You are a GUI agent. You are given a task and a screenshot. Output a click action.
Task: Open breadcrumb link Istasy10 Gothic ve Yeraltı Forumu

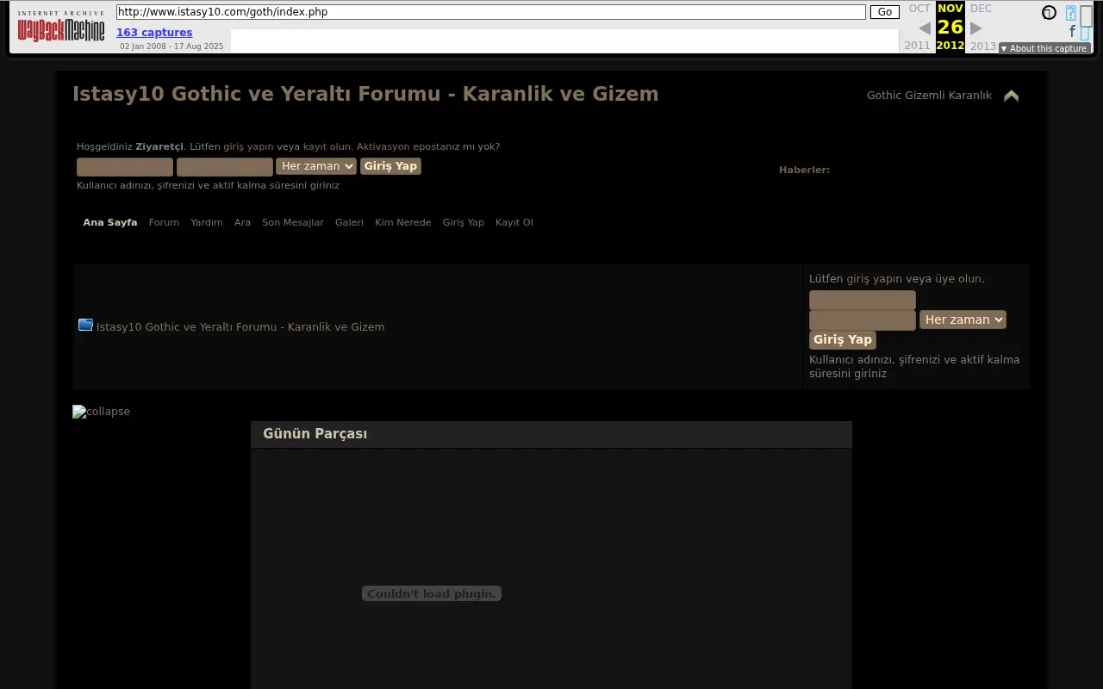pos(240,326)
